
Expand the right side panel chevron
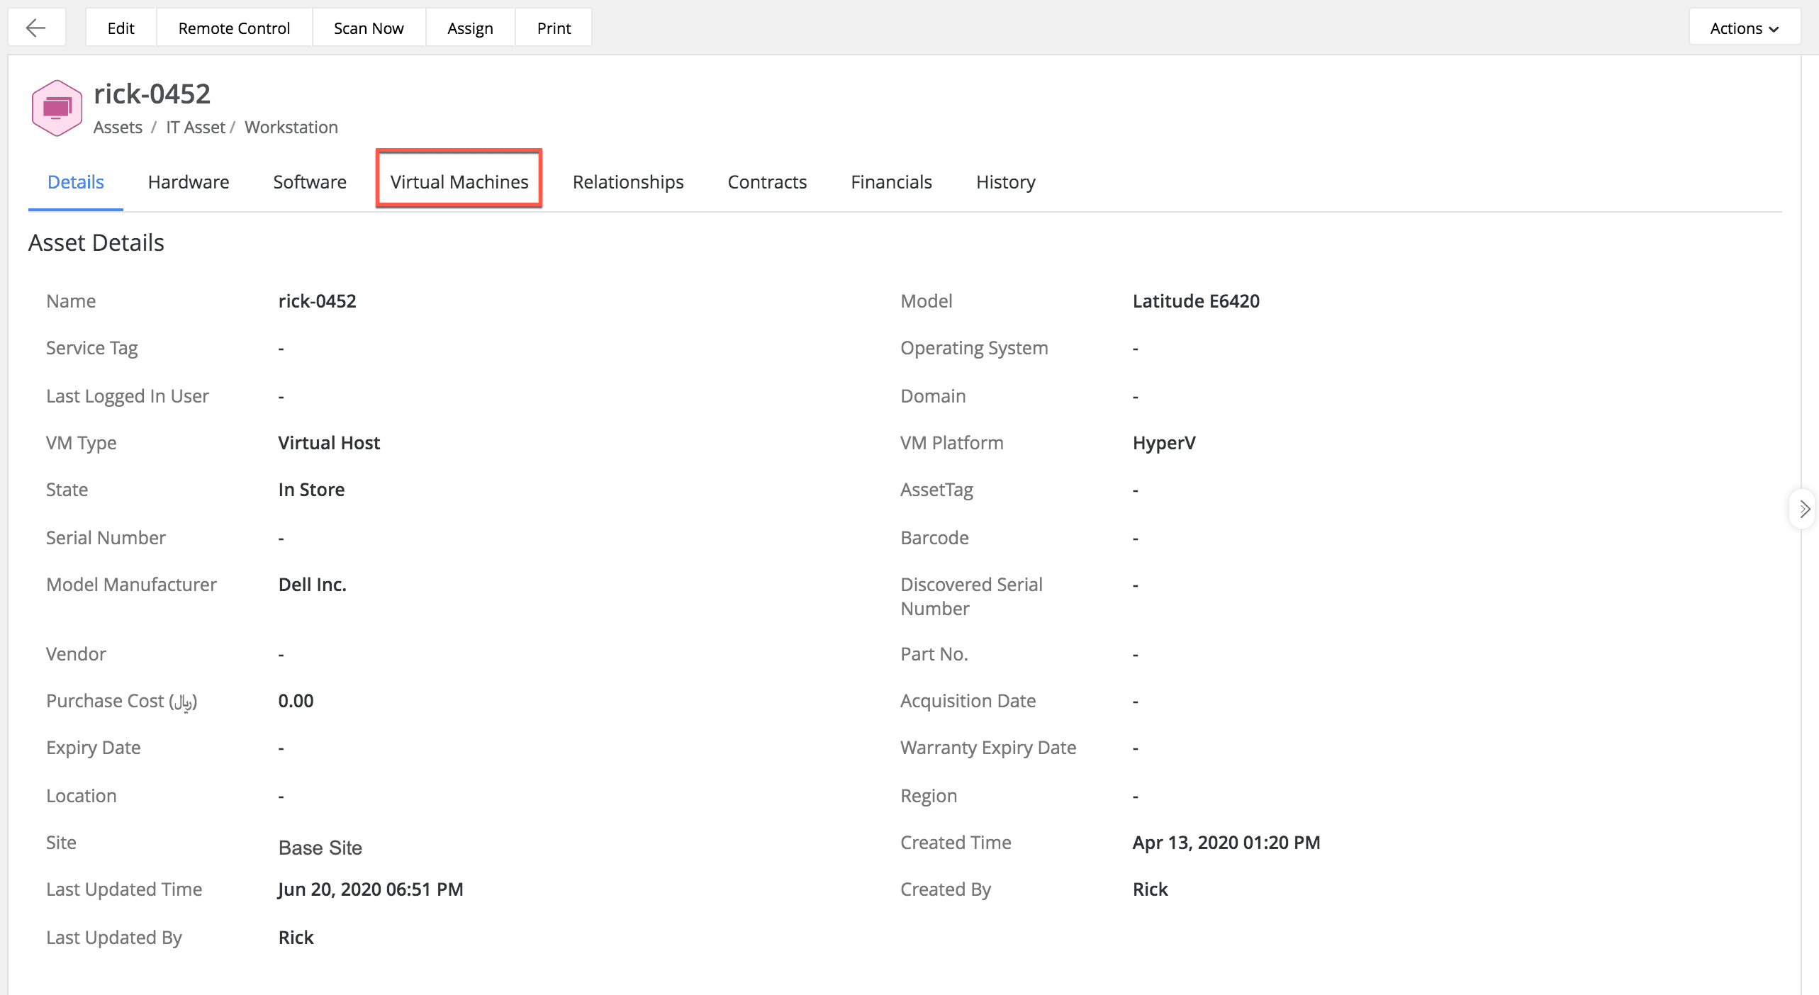pos(1803,509)
